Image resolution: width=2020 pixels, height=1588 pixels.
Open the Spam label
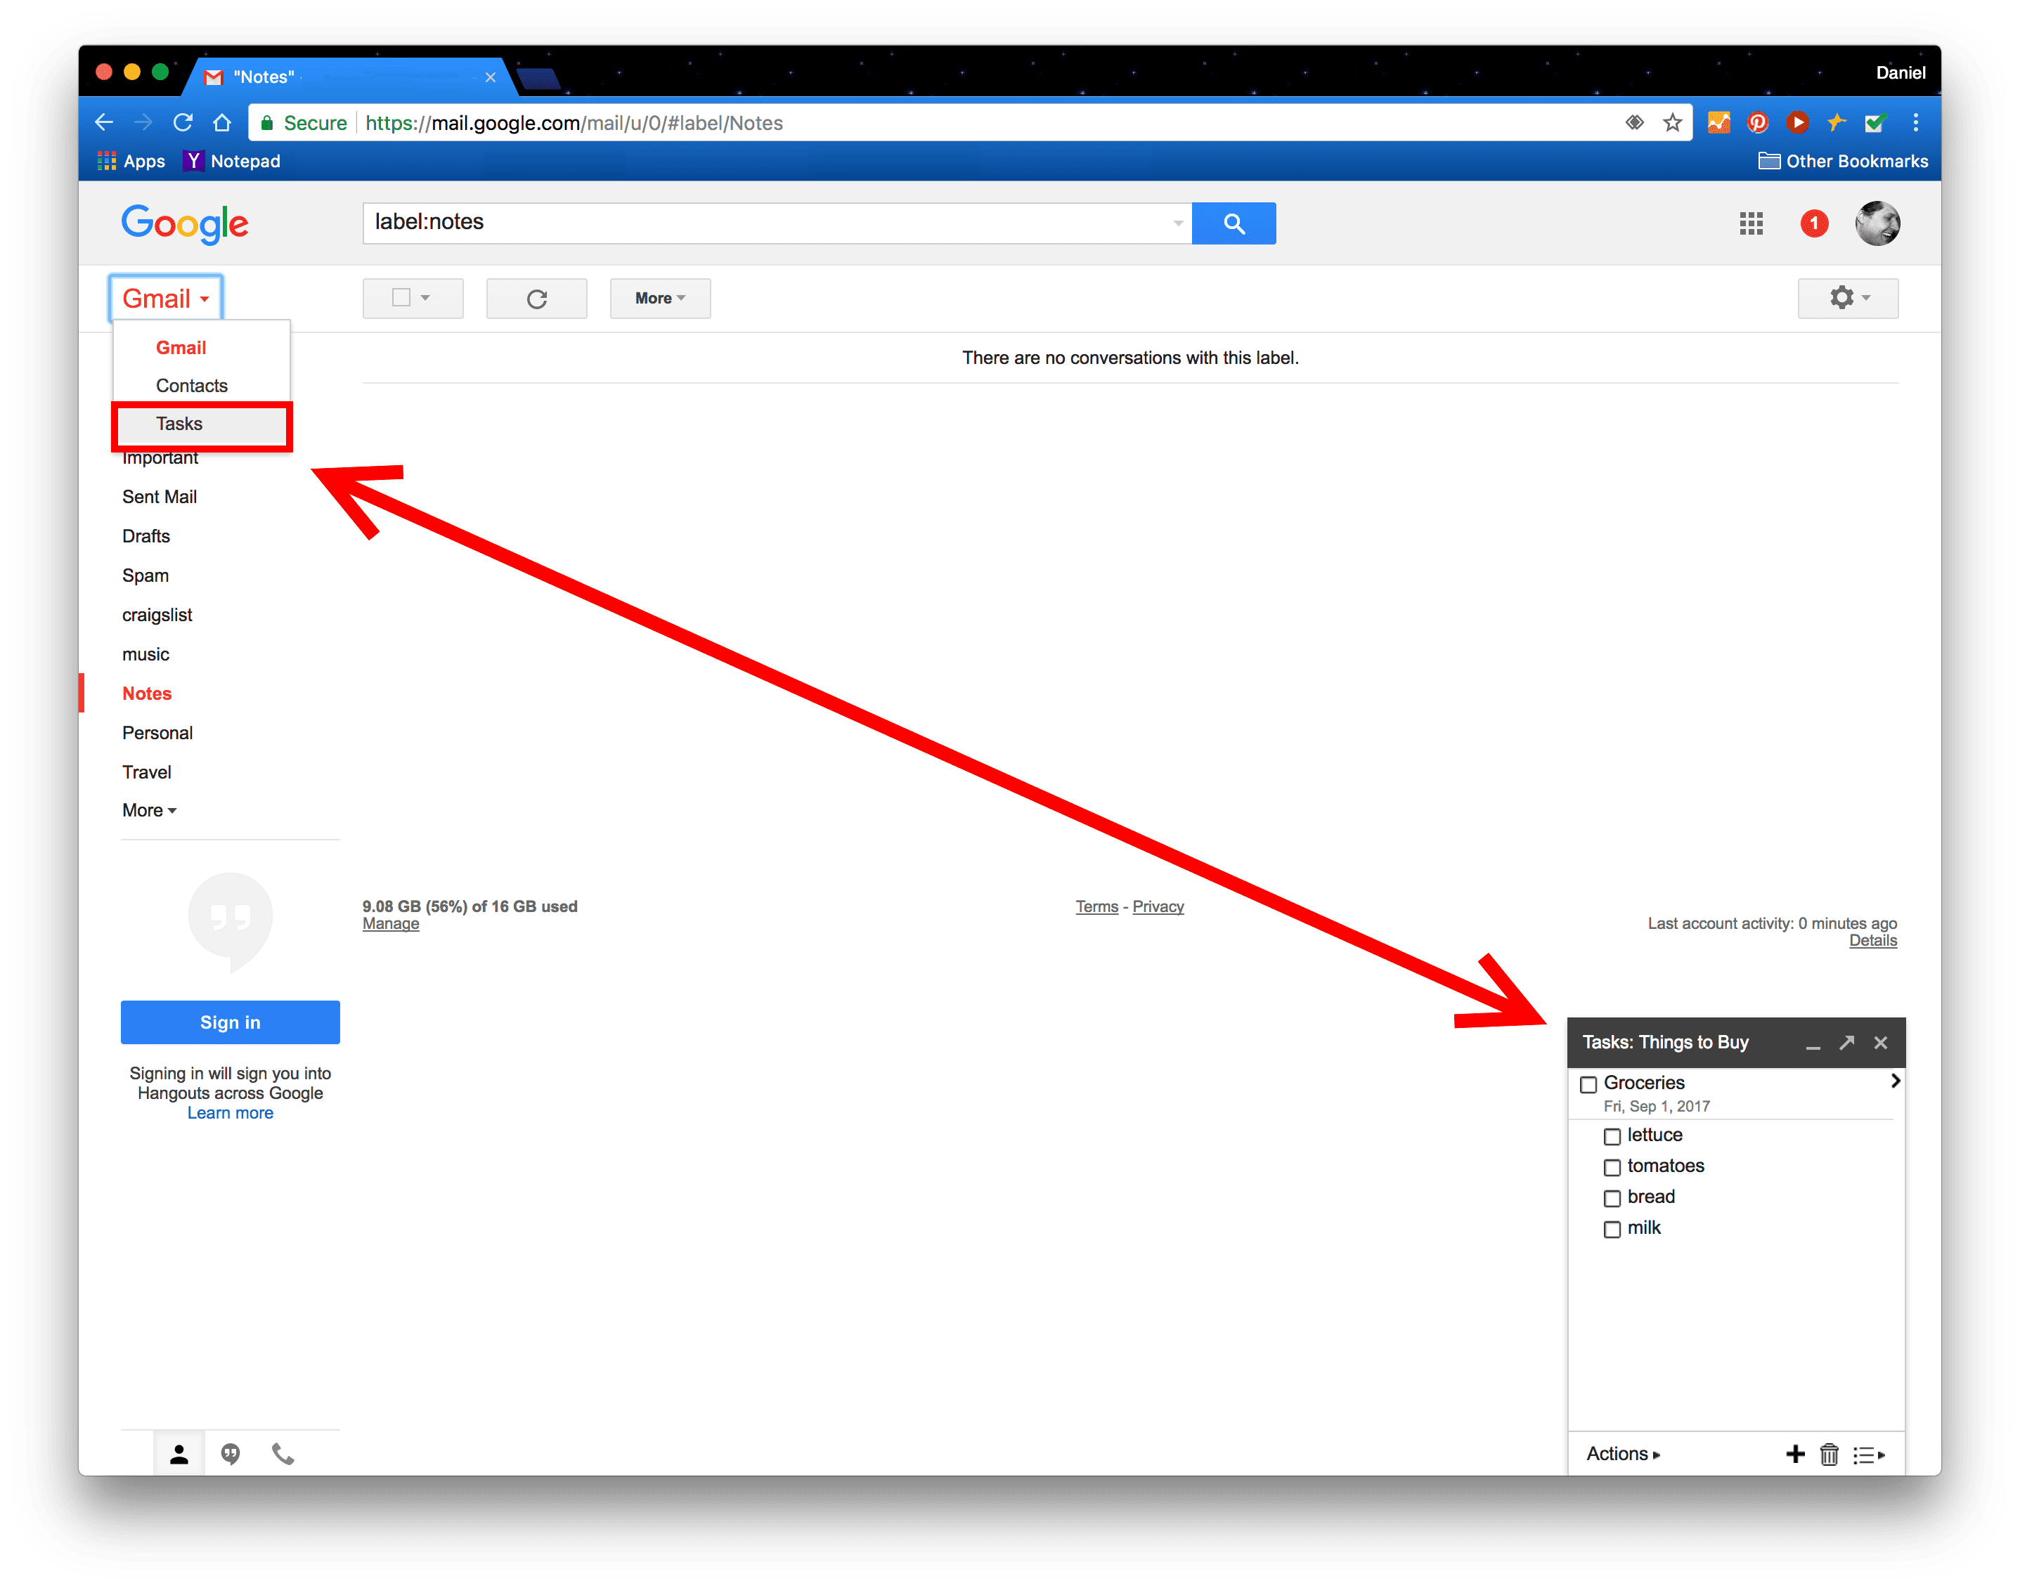coord(145,575)
